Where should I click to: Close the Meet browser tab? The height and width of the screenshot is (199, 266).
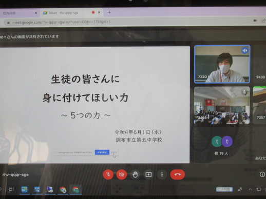99,12
